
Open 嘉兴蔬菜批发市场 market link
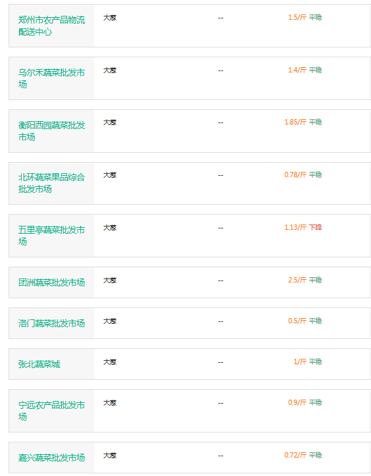[x=51, y=458]
